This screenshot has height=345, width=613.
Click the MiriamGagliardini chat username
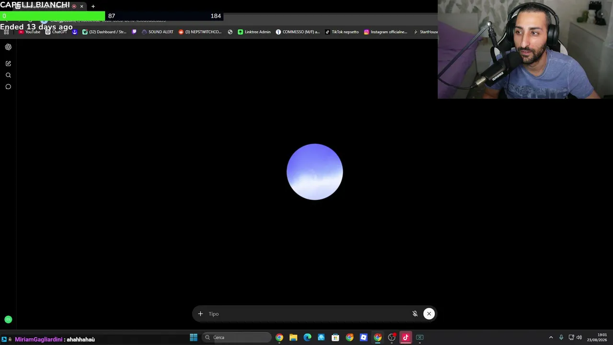tap(38, 339)
